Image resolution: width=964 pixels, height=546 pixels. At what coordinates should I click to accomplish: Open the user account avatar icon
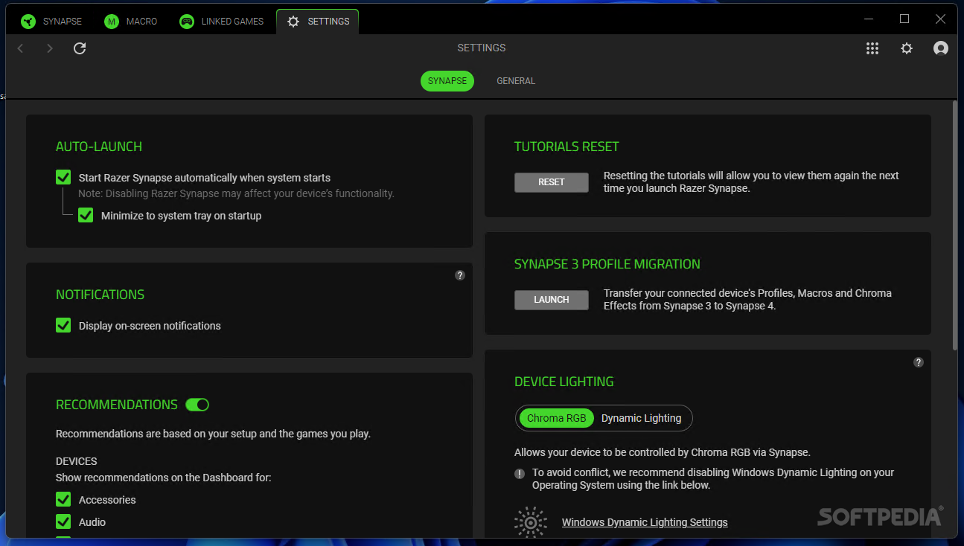point(941,48)
